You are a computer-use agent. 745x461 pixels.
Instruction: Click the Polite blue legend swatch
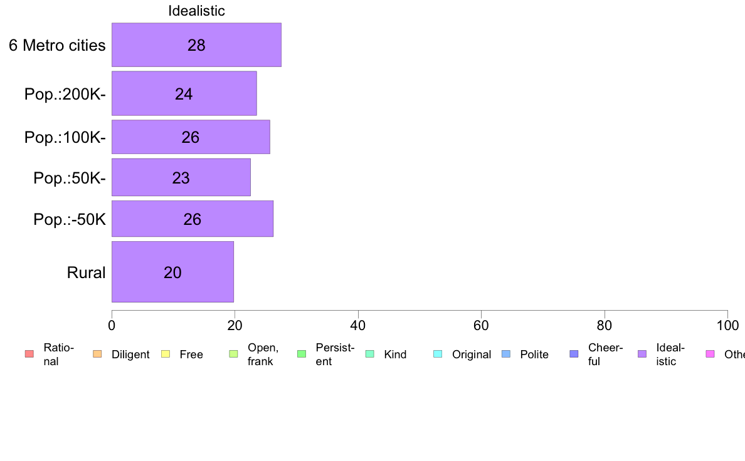click(506, 354)
